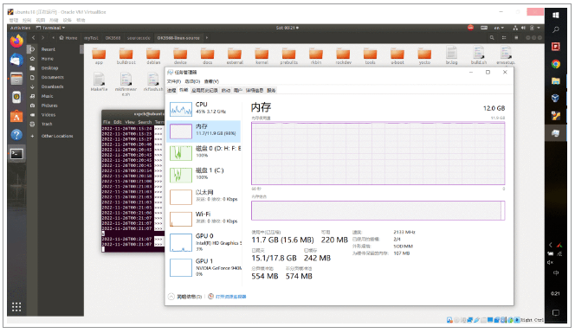Open the u-boot folder
575x333 pixels.
click(397, 56)
